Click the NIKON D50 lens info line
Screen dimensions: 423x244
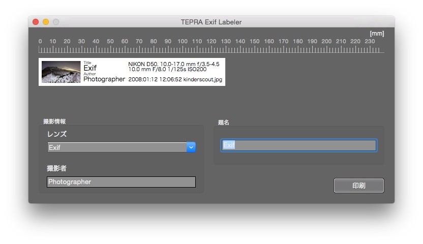tap(173, 64)
